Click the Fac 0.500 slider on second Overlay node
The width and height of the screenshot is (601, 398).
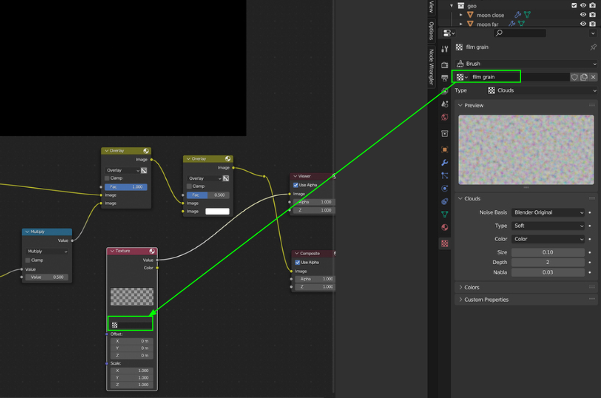(x=208, y=195)
